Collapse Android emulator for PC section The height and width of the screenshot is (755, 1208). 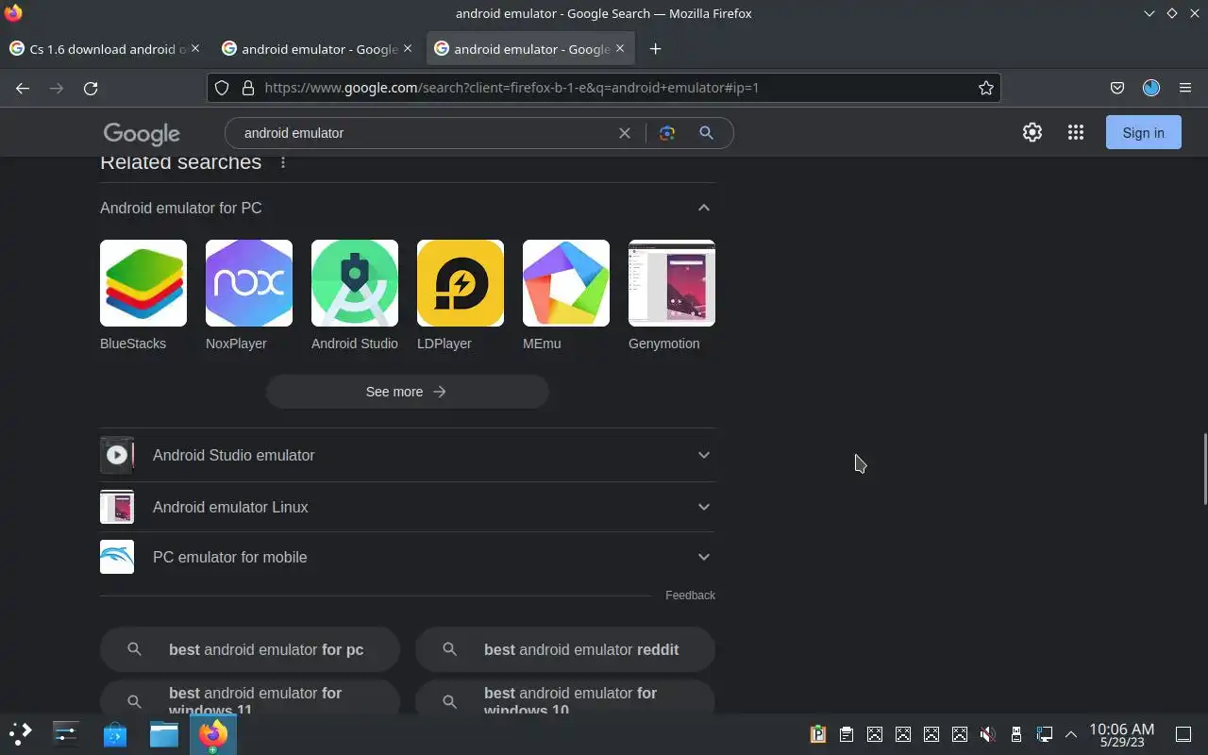(703, 208)
